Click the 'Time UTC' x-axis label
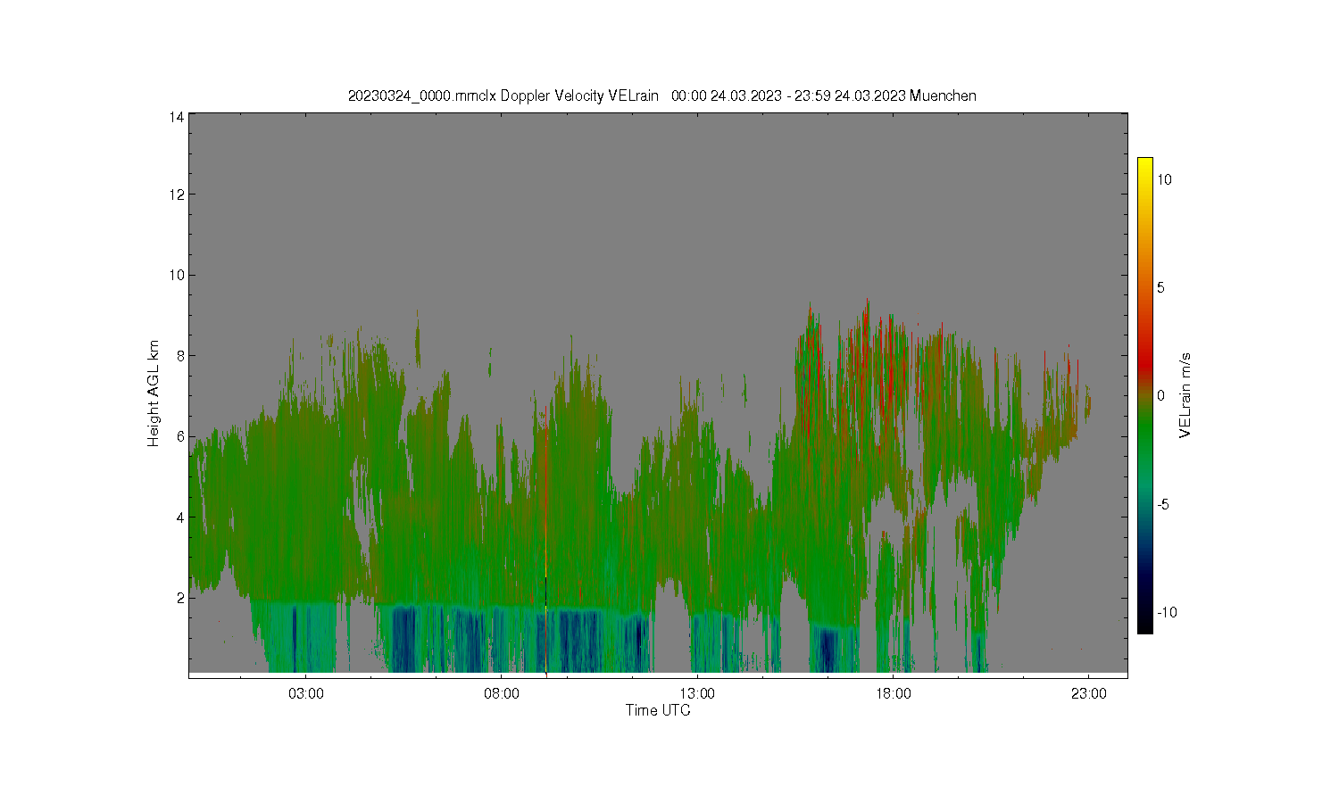Viewport: 1339px width, 803px height. pyautogui.click(x=658, y=711)
